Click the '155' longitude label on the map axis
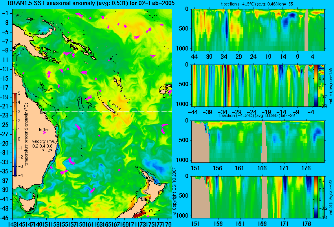Viewport: 334px width, 227px height. click(x=64, y=223)
